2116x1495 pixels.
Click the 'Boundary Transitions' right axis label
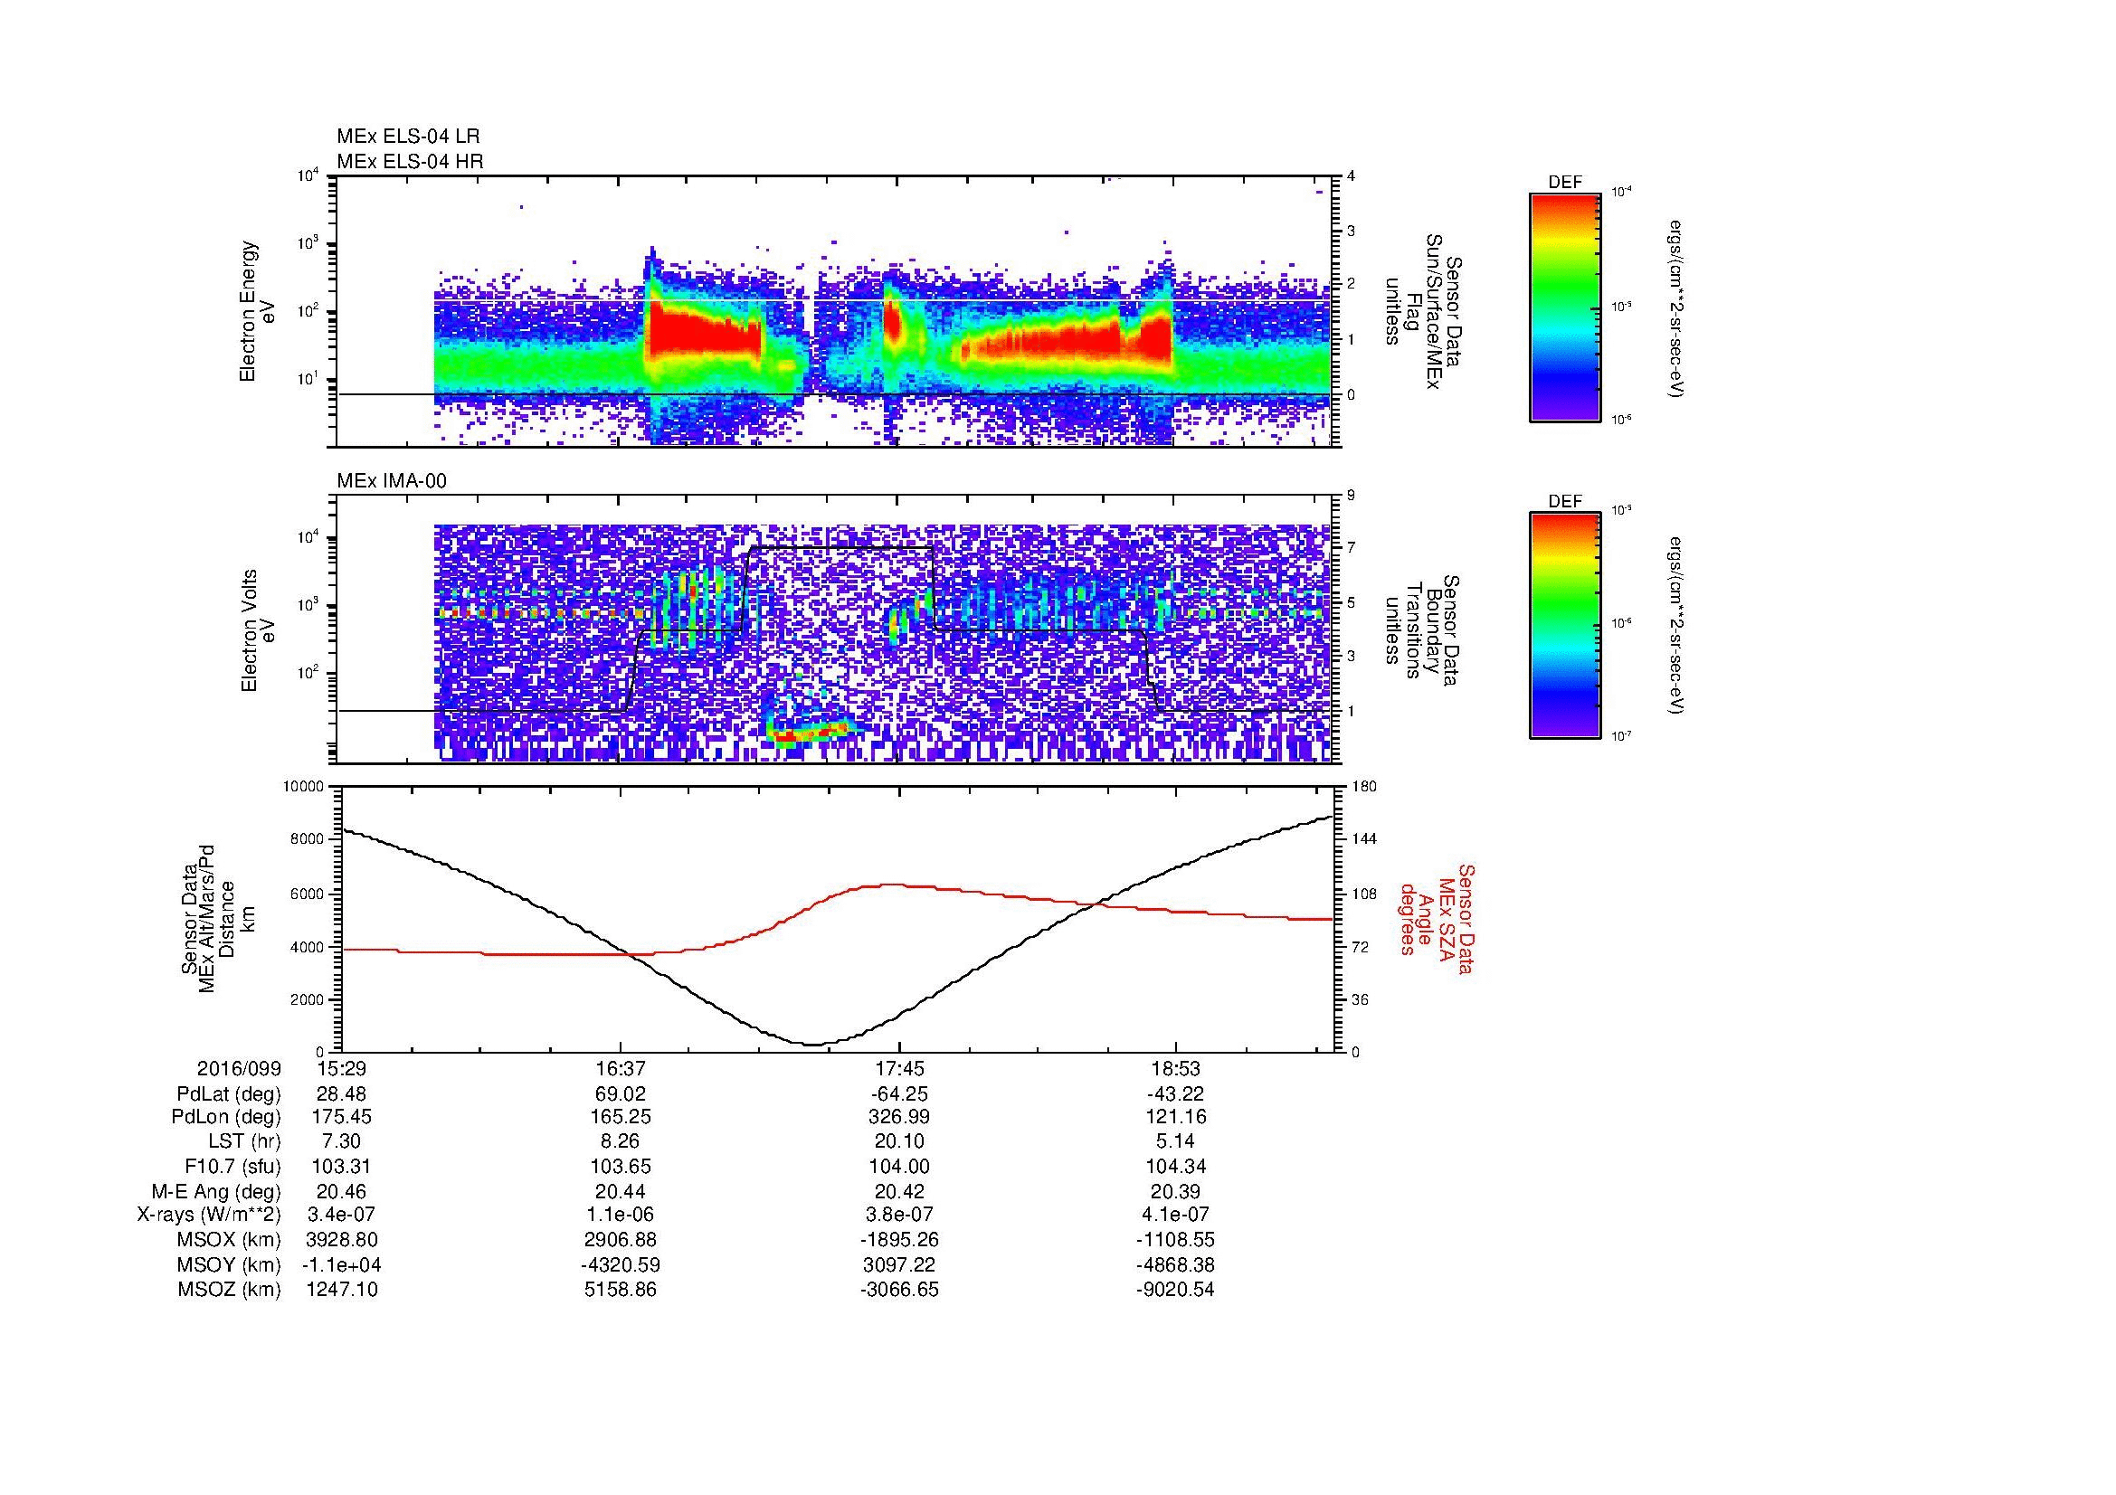pos(1424,629)
